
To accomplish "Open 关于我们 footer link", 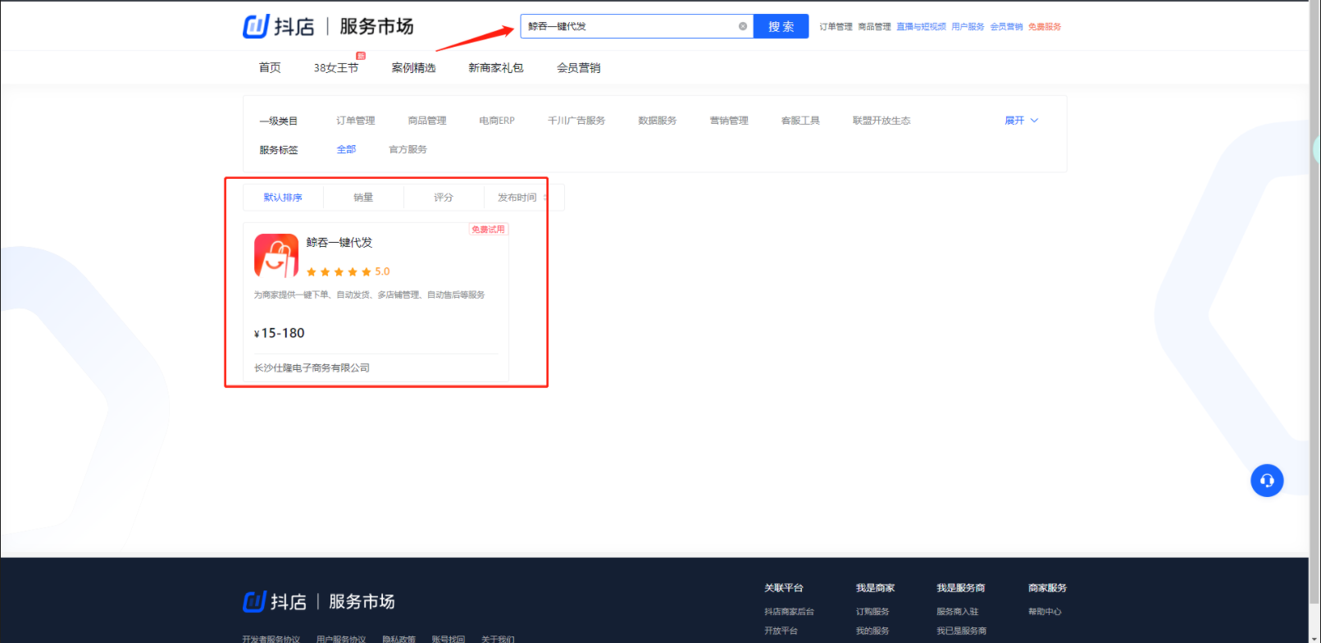I will click(x=498, y=638).
